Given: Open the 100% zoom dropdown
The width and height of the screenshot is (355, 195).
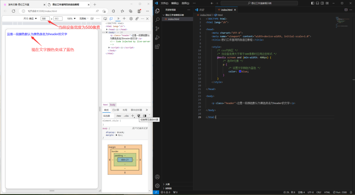Looking at the screenshot, I should click(x=71, y=18).
